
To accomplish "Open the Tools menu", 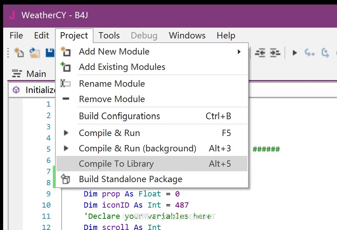I will tap(109, 36).
